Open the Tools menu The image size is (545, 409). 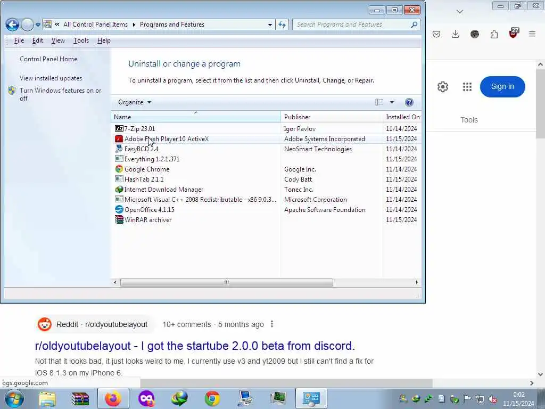pyautogui.click(x=81, y=40)
